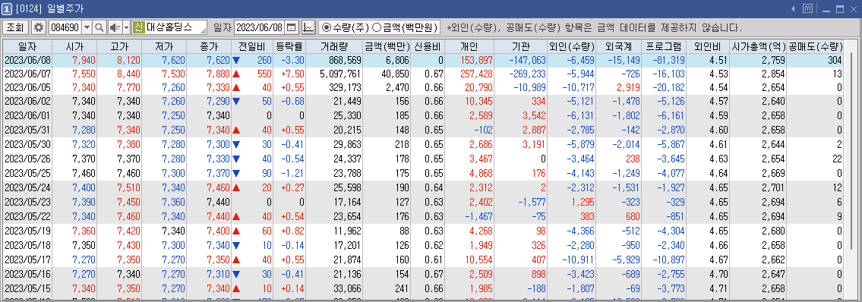Click the 거래량 column header
Viewport: 862px width, 302px height.
click(334, 47)
